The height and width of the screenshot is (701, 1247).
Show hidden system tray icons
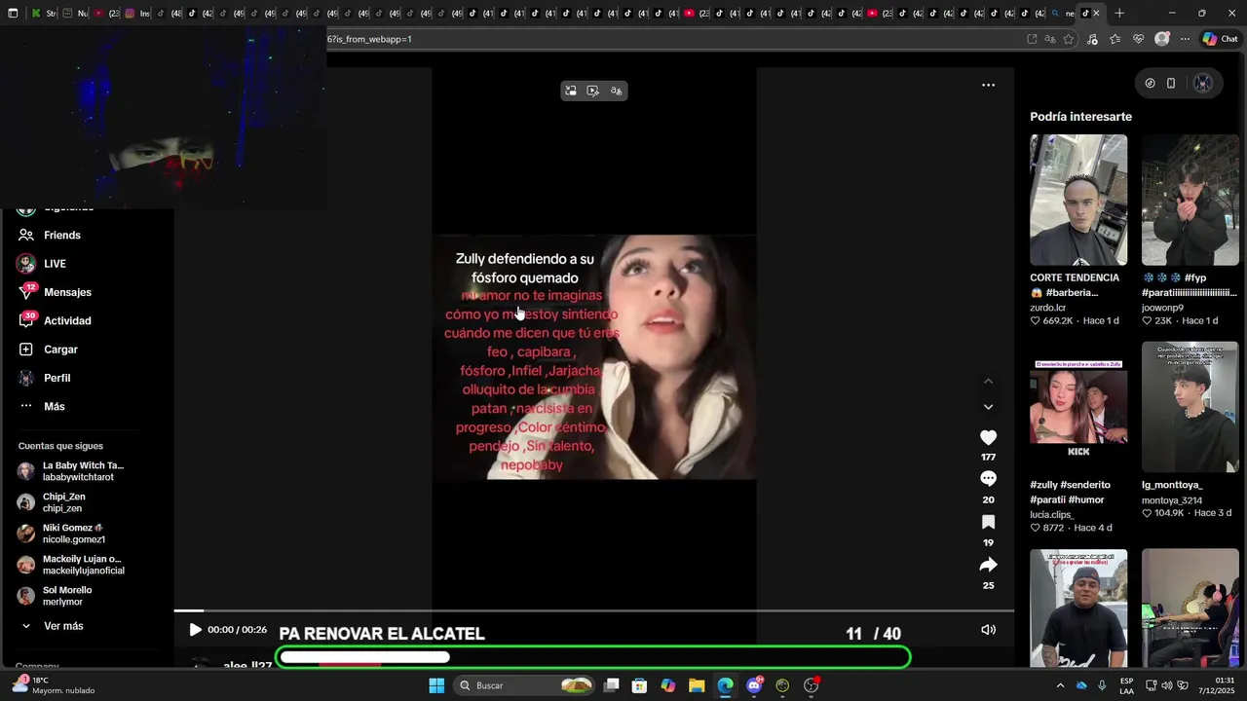pos(1060,685)
